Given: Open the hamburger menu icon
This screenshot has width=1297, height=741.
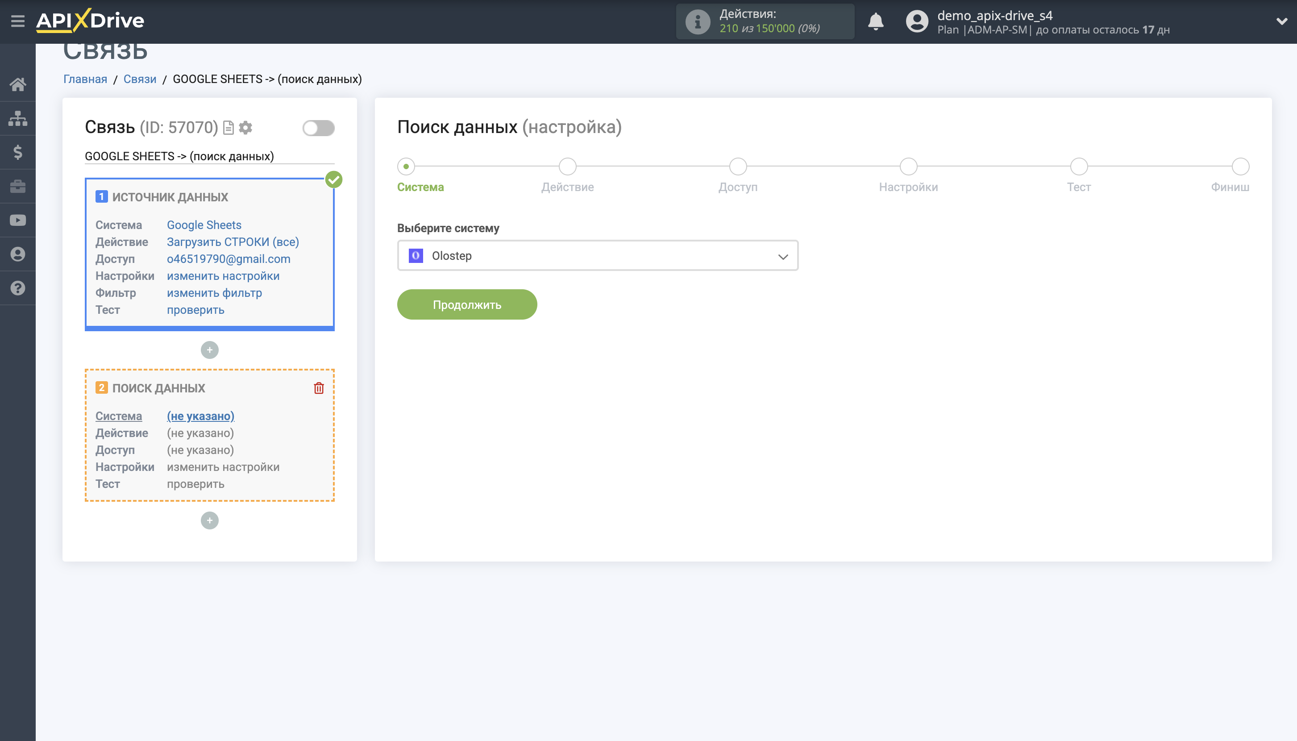Looking at the screenshot, I should click(18, 21).
